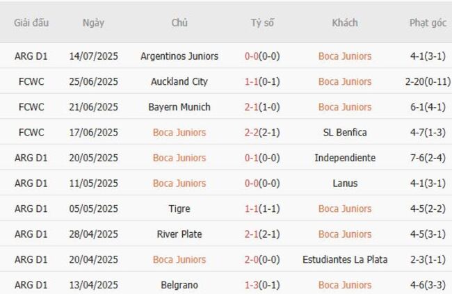Click the Bayern Munich team name
The width and height of the screenshot is (452, 294).
coord(179,107)
